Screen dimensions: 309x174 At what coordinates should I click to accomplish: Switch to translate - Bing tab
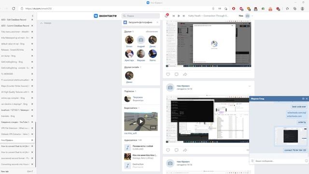pyautogui.click(x=8, y=116)
